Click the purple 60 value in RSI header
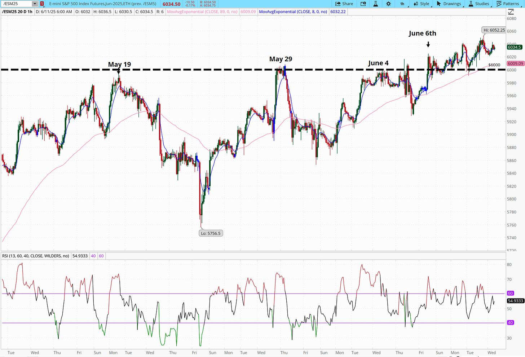525x357 pixels. click(101, 256)
